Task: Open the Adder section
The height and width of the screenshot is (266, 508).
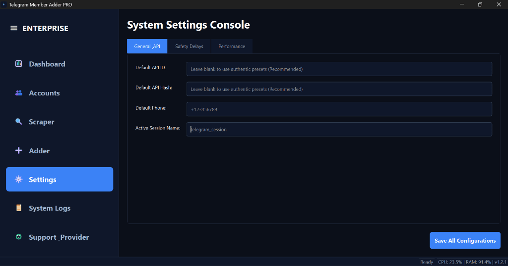Action: tap(60, 151)
